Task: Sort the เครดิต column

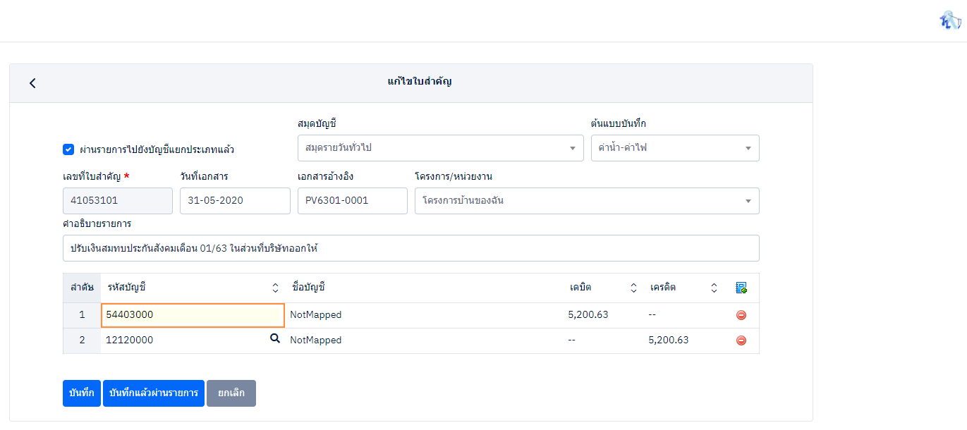Action: 714,288
